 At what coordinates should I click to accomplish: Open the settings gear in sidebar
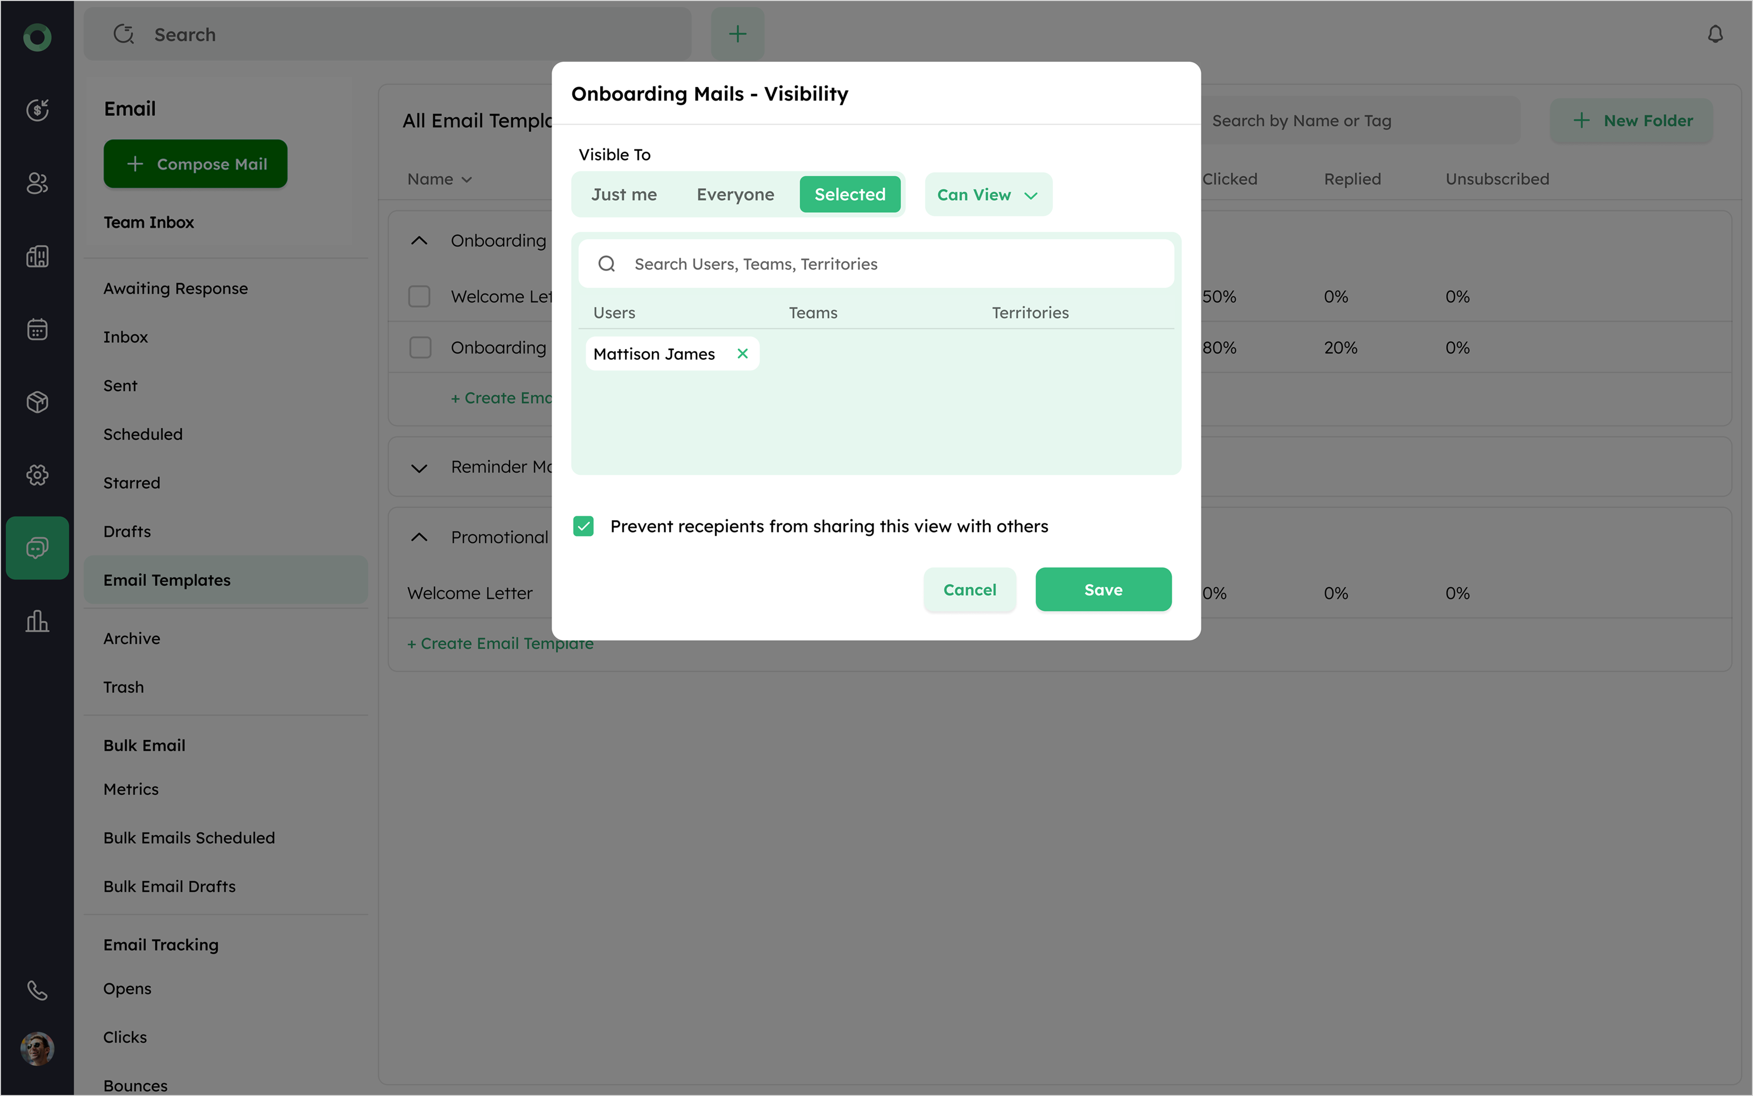point(37,475)
